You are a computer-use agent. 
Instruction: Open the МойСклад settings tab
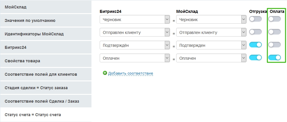[x=45, y=7]
